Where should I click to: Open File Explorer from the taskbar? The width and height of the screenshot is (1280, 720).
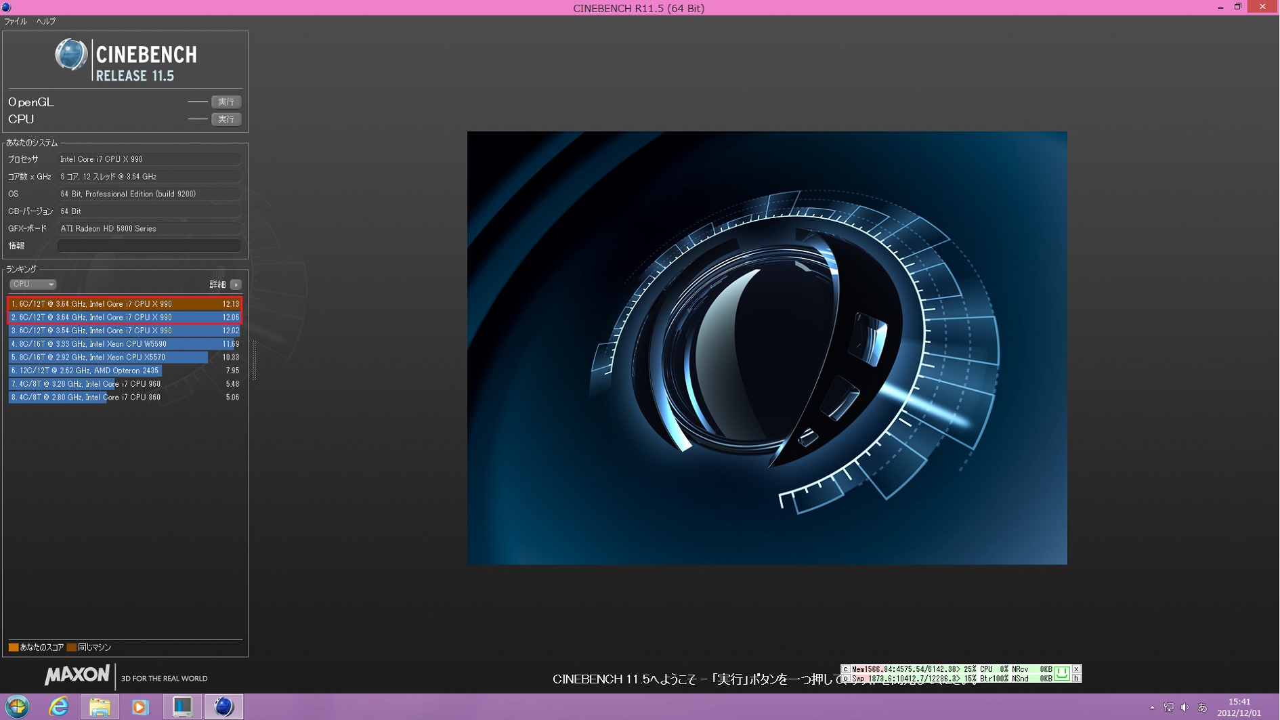click(100, 707)
